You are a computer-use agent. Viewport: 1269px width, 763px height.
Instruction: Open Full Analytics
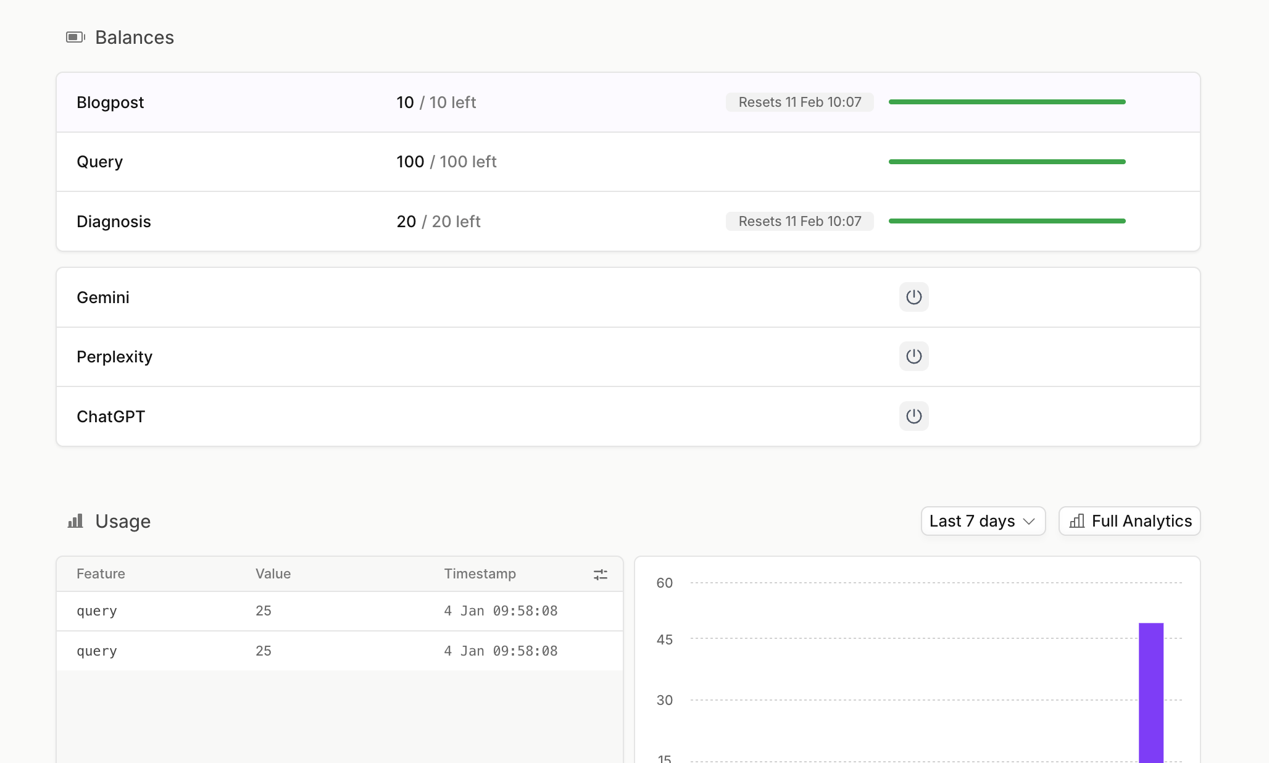point(1129,521)
